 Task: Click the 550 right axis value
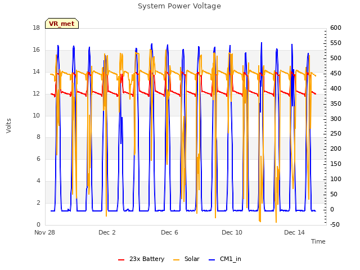point(336,43)
